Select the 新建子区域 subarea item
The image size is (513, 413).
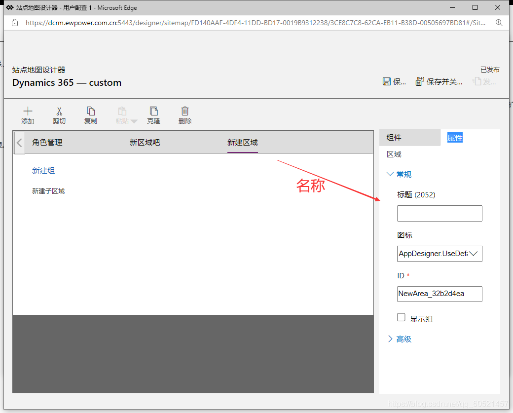click(48, 191)
